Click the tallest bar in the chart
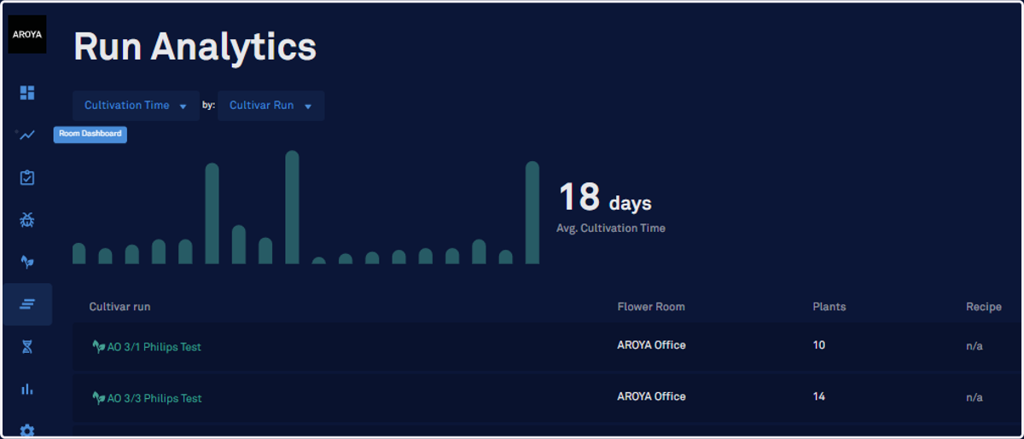 coord(292,207)
